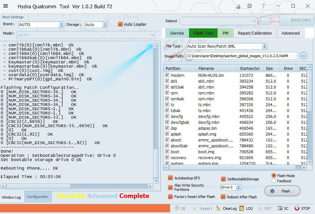This screenshot has height=214, width=315.
Task: Select the splash.img filename cell
Action: [207, 134]
